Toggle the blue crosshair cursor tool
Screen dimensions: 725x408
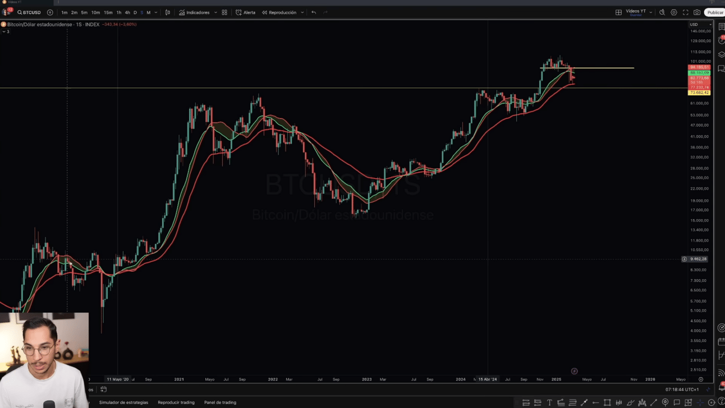(700, 402)
